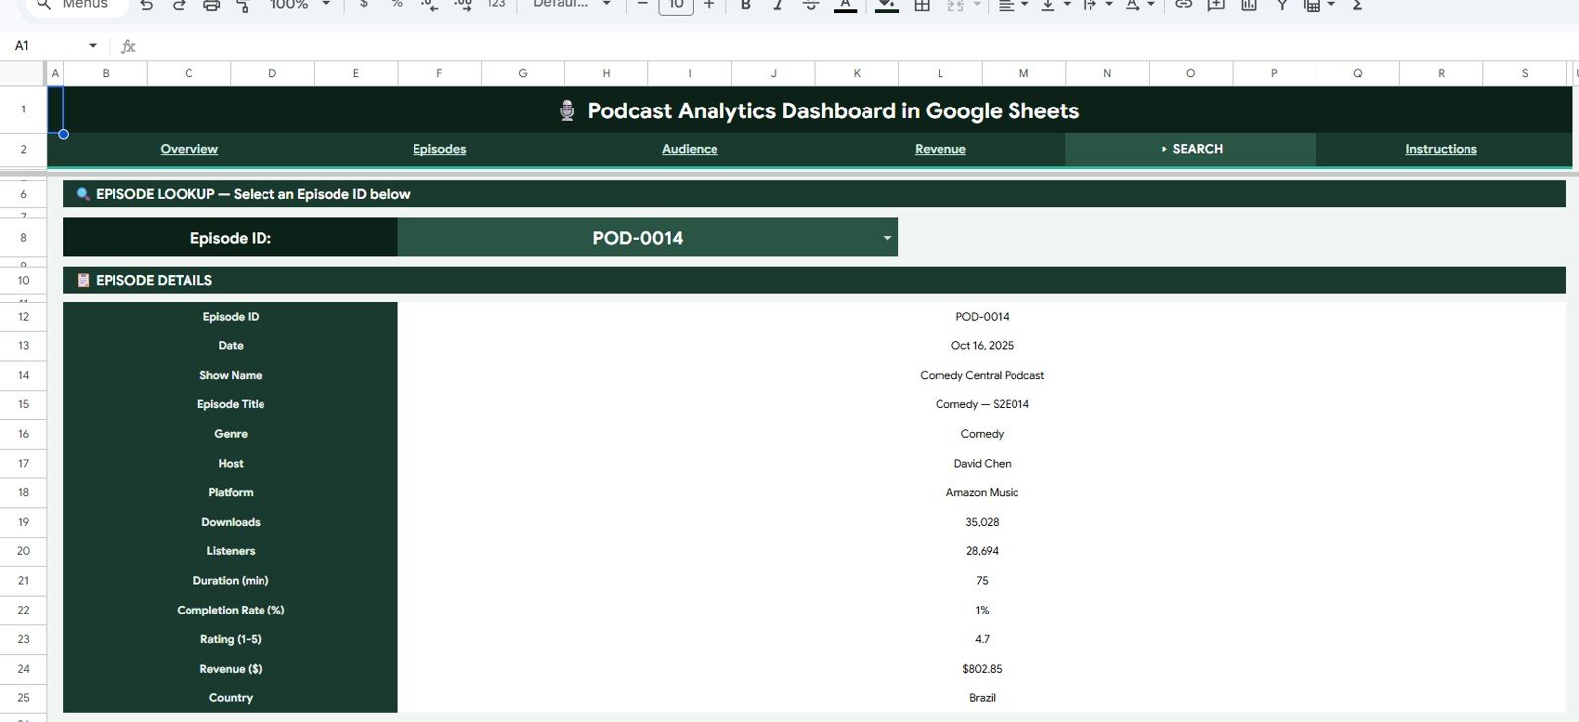Click the Undo arrow in toolbar

pos(146,5)
